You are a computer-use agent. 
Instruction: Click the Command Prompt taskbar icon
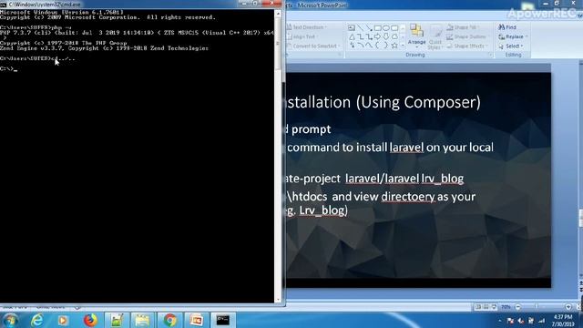point(223,320)
